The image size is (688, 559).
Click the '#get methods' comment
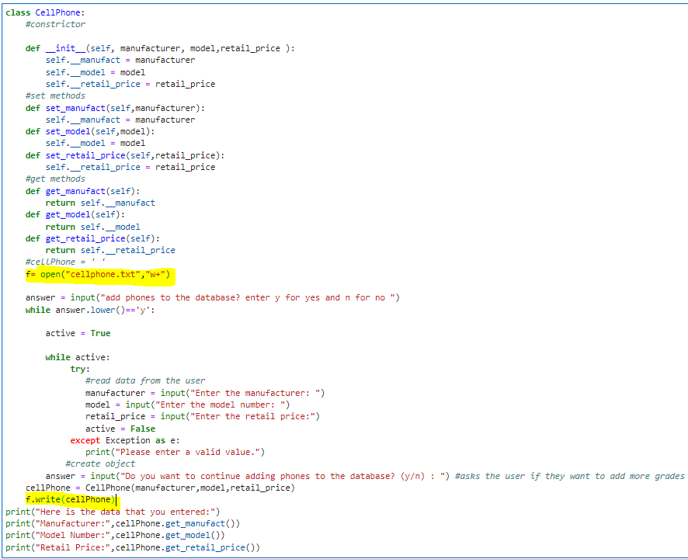click(x=55, y=179)
